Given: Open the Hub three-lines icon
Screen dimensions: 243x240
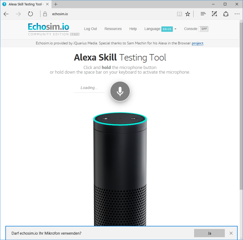Looking at the screenshot, I should click(x=203, y=14).
